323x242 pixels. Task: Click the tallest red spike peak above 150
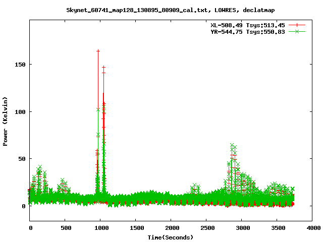pyautogui.click(x=98, y=51)
